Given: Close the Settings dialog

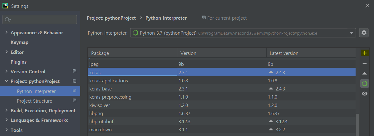Looking at the screenshot, I should (367, 6).
